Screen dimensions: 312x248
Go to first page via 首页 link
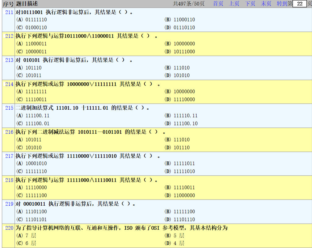click(218, 4)
